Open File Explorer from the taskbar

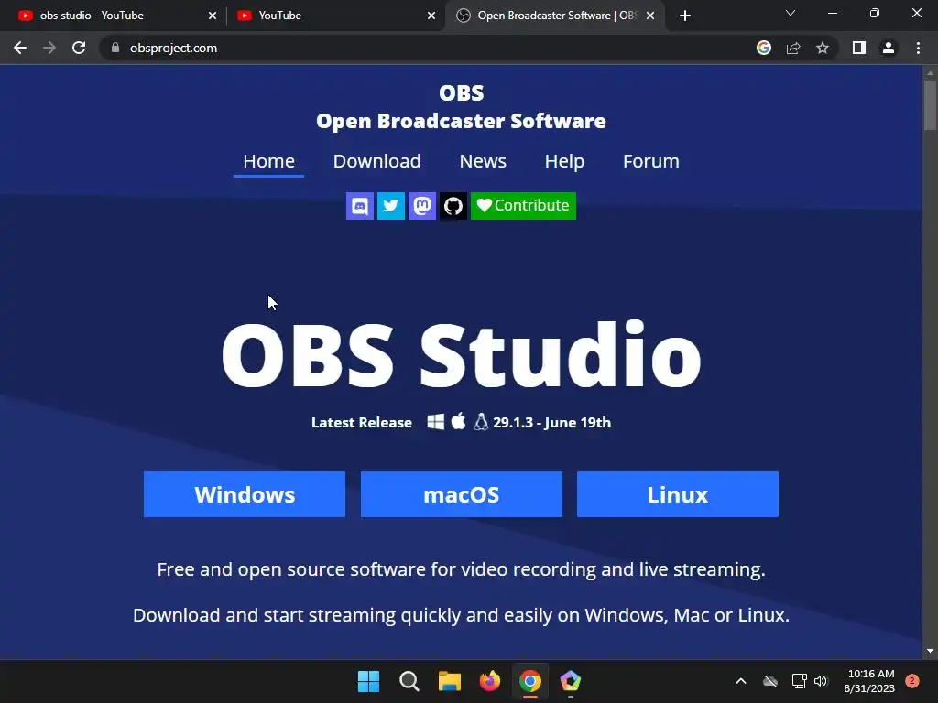(x=449, y=681)
